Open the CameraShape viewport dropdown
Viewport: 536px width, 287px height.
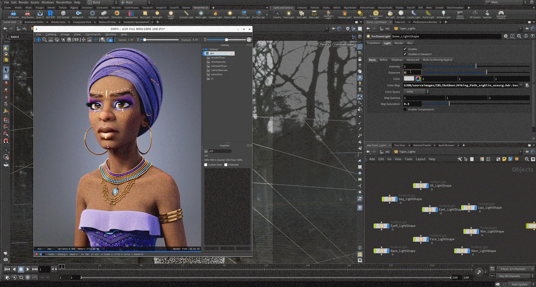click(x=344, y=44)
